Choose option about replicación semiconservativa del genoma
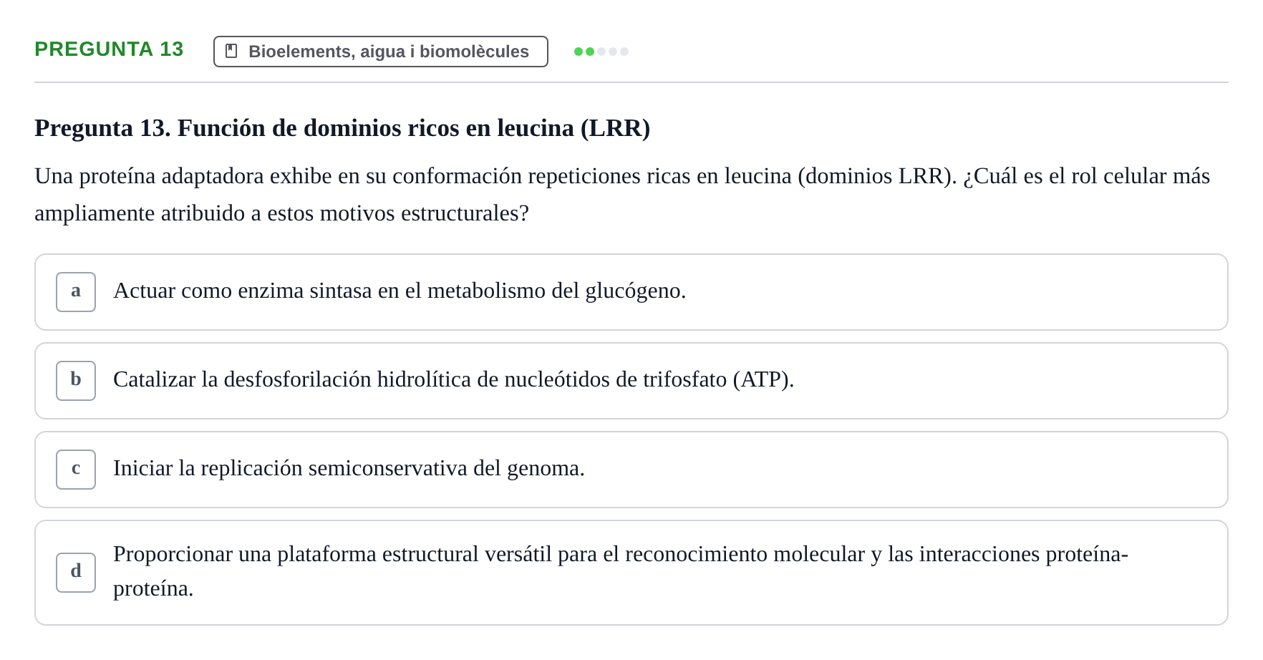Screen dimensions: 1263x660 [x=631, y=470]
